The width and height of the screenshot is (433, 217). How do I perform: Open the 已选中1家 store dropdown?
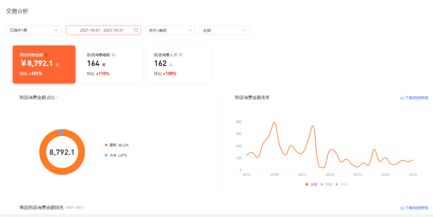34,30
